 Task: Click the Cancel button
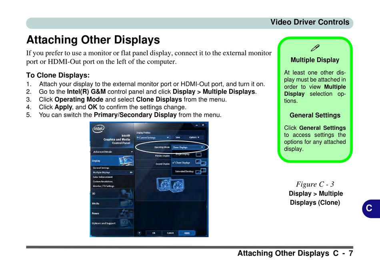pyautogui.click(x=170, y=233)
